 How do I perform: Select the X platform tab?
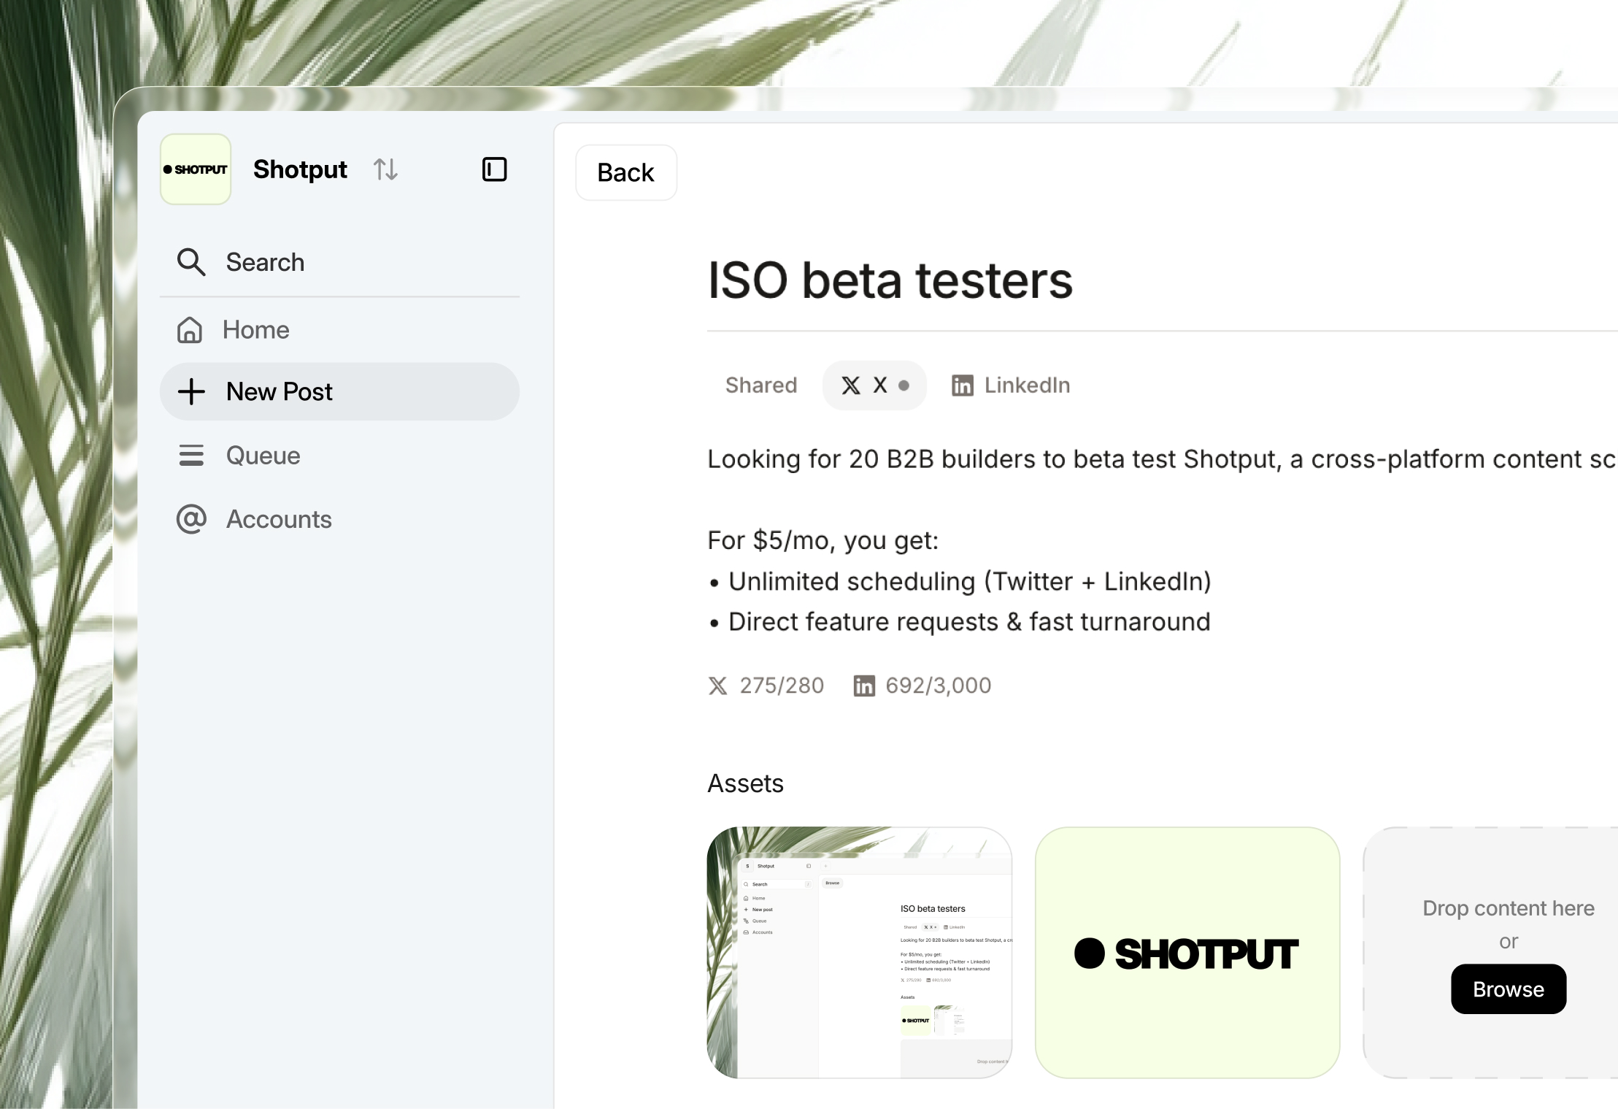[x=874, y=385]
